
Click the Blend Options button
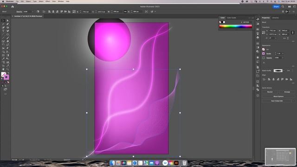pos(278,96)
